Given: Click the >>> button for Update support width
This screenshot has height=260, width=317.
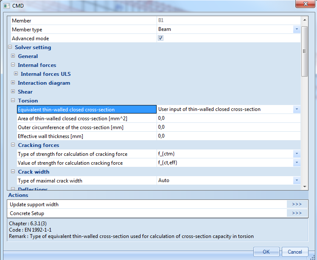Looking at the screenshot, I should point(297,205).
